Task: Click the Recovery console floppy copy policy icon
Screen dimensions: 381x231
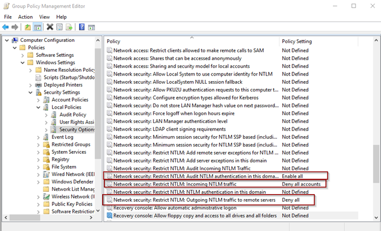Action: (109, 216)
